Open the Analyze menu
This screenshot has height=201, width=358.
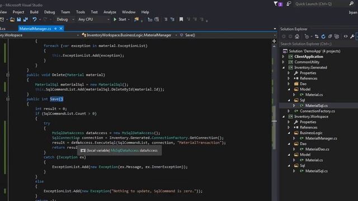click(110, 12)
